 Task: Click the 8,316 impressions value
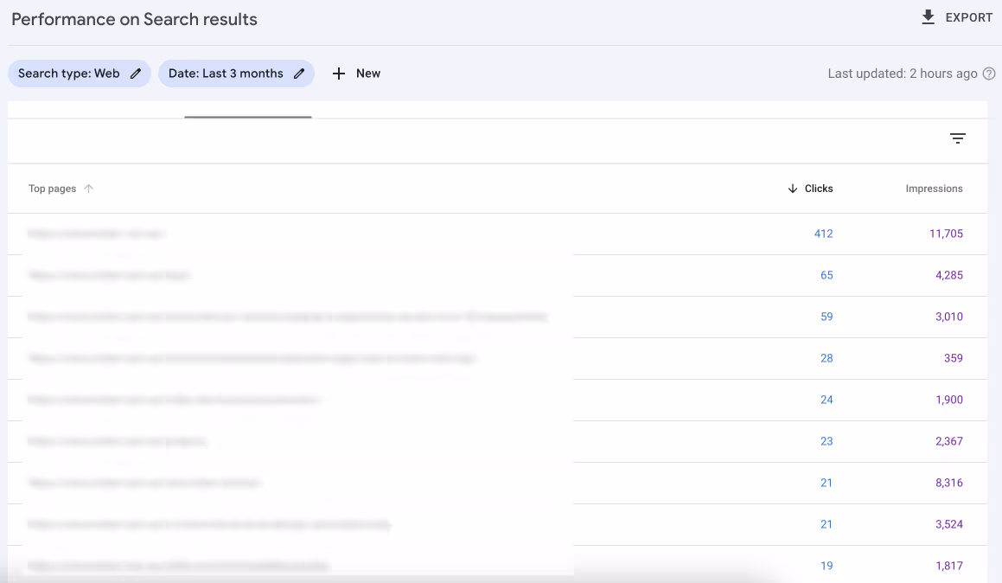(x=949, y=484)
